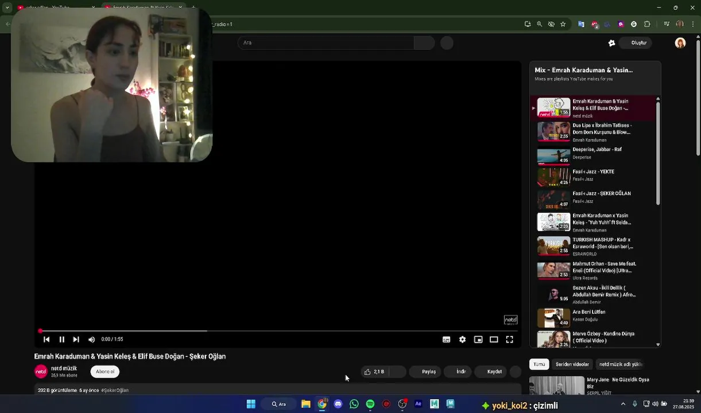Image resolution: width=701 pixels, height=413 pixels.
Task: Open the zoom magnifier in address bar
Action: pos(539,24)
